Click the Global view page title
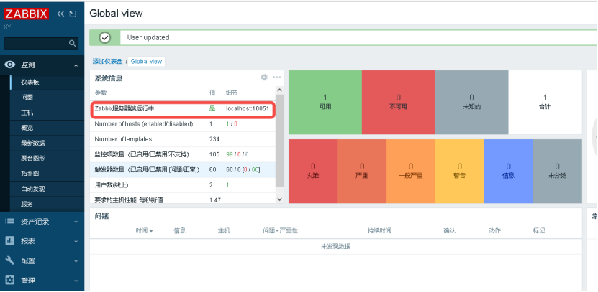The height and width of the screenshot is (292, 598). click(116, 14)
